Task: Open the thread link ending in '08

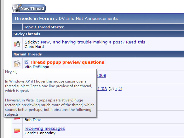Action: (102, 89)
